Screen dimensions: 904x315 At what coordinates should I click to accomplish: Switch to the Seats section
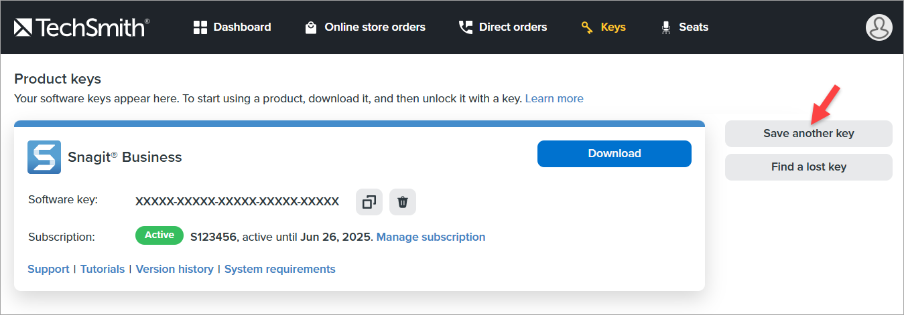684,27
